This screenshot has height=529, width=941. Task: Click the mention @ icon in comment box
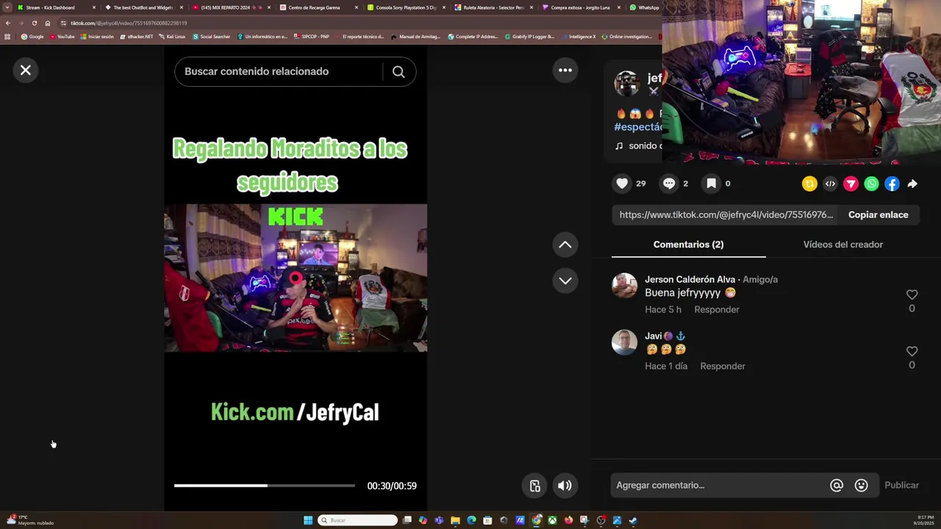(x=837, y=485)
